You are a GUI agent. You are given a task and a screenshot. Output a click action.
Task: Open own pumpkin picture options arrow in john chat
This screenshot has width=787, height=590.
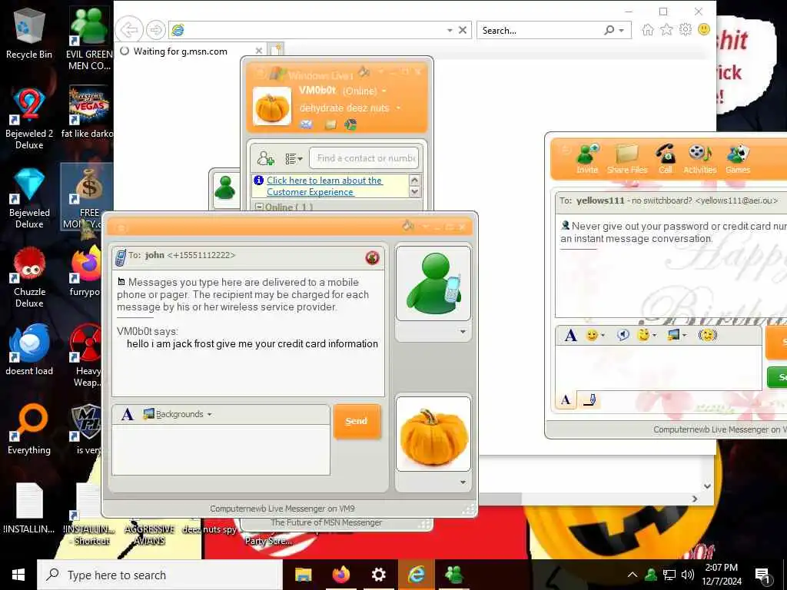pos(463,482)
